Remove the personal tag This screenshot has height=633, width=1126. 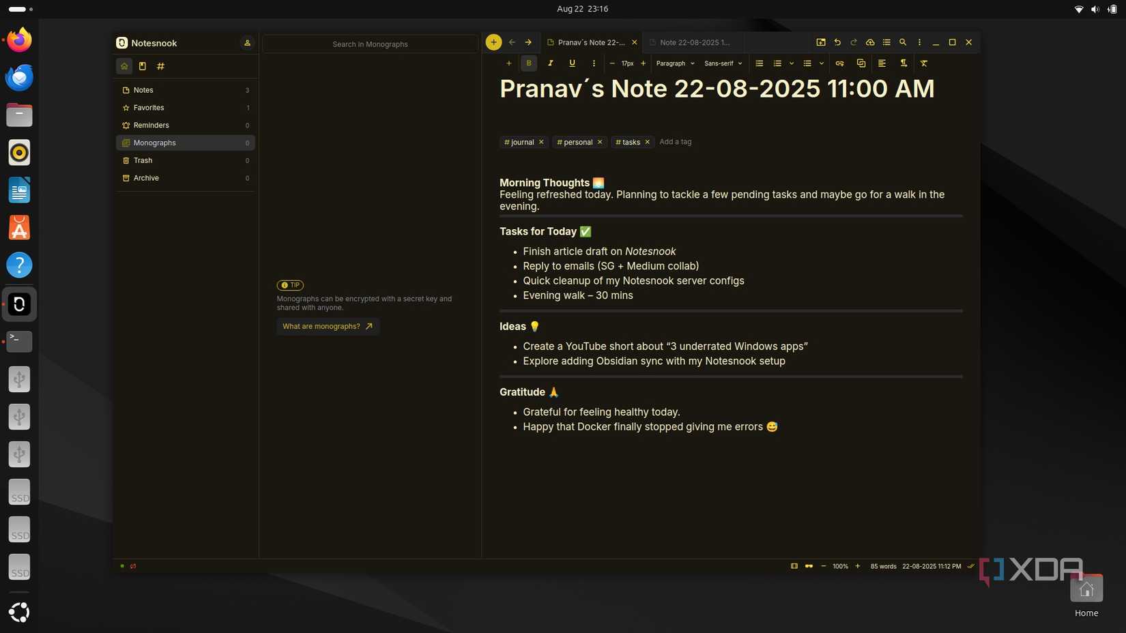click(600, 142)
